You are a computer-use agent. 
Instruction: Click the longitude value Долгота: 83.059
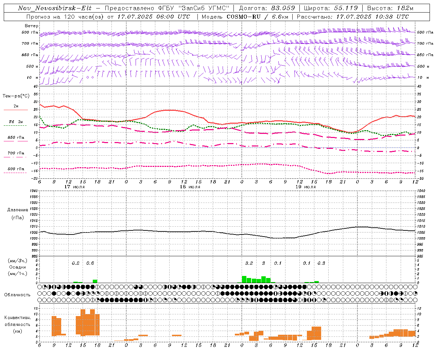point(267,8)
